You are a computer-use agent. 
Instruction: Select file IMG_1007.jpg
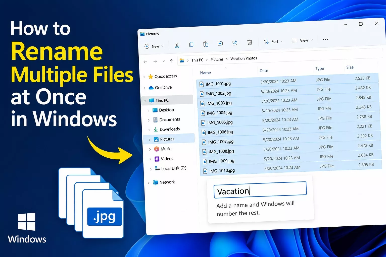tap(290, 139)
